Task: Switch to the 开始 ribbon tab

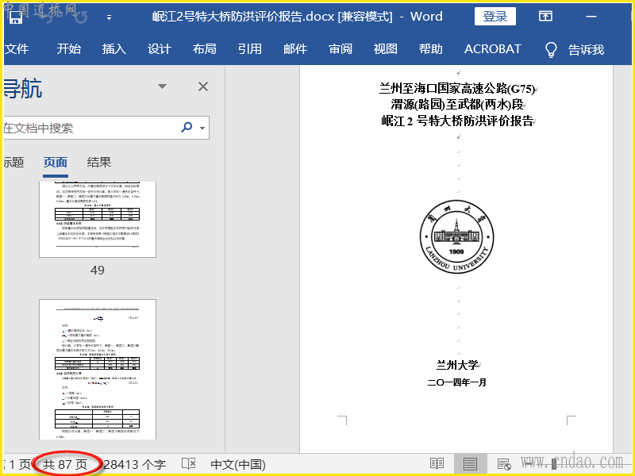Action: (68, 49)
